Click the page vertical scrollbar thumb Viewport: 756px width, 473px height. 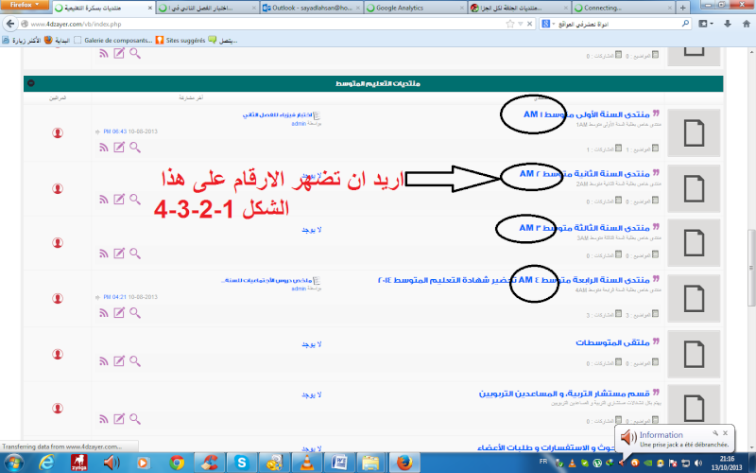click(750, 268)
